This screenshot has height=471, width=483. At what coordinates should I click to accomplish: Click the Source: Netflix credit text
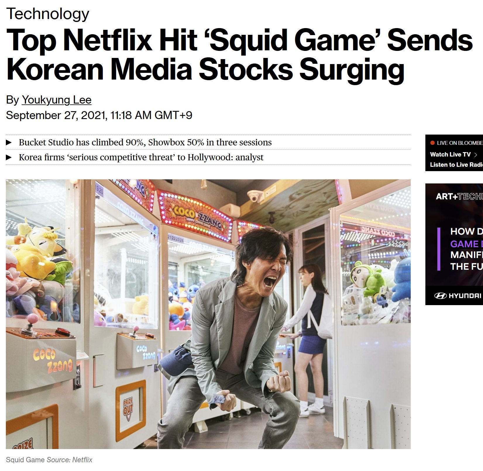(x=70, y=460)
